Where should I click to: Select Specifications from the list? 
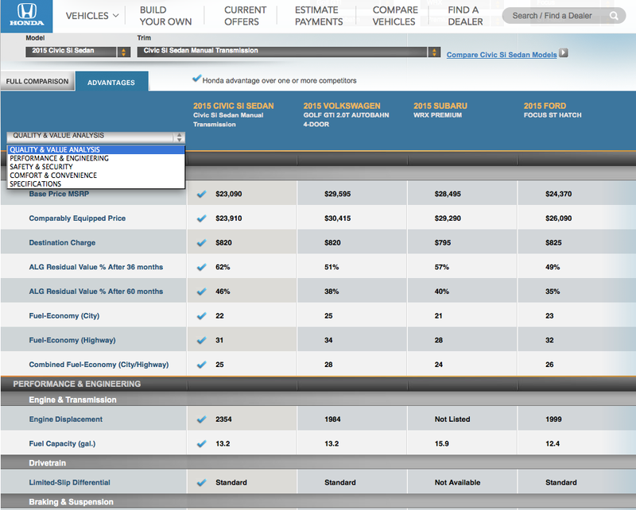click(x=95, y=184)
